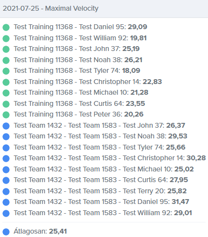Click blue dot beside Team John 37 entry
The height and width of the screenshot is (237, 208).
tap(6, 126)
